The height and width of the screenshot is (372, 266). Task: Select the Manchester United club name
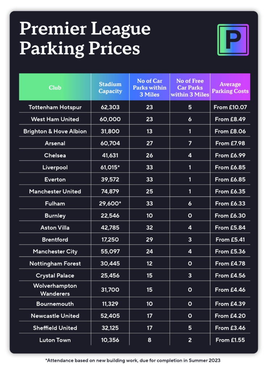[x=55, y=191]
